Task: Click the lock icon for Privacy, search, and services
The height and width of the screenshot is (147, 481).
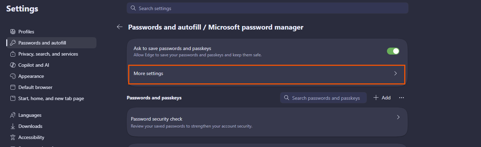Action: click(13, 54)
